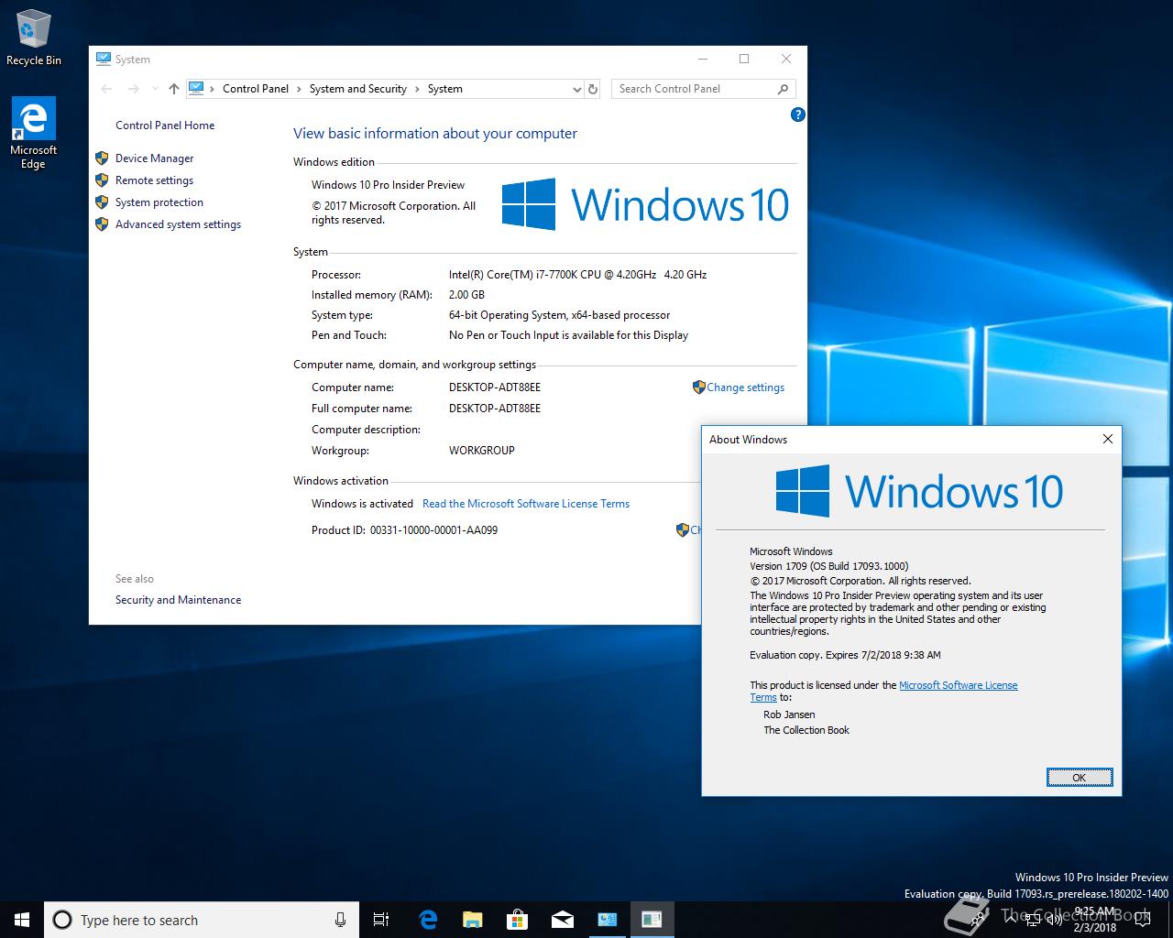Click the processor value Intel(R) Core(TM) i7-7700K
This screenshot has width=1173, height=938.
577,275
